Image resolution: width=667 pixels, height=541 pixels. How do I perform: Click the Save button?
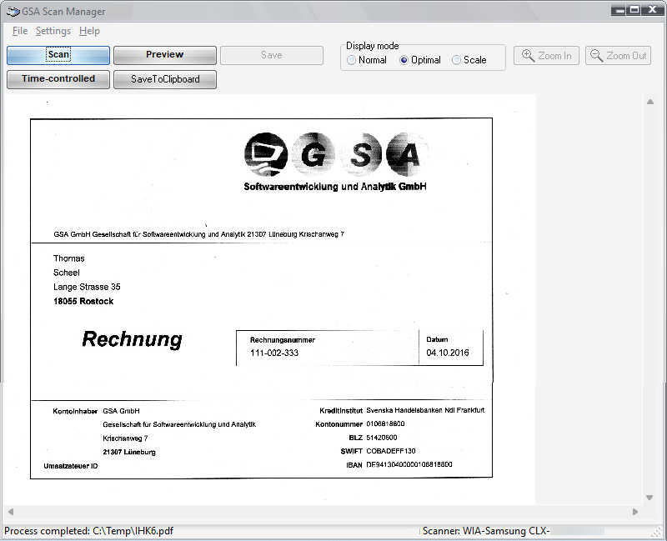coord(272,55)
